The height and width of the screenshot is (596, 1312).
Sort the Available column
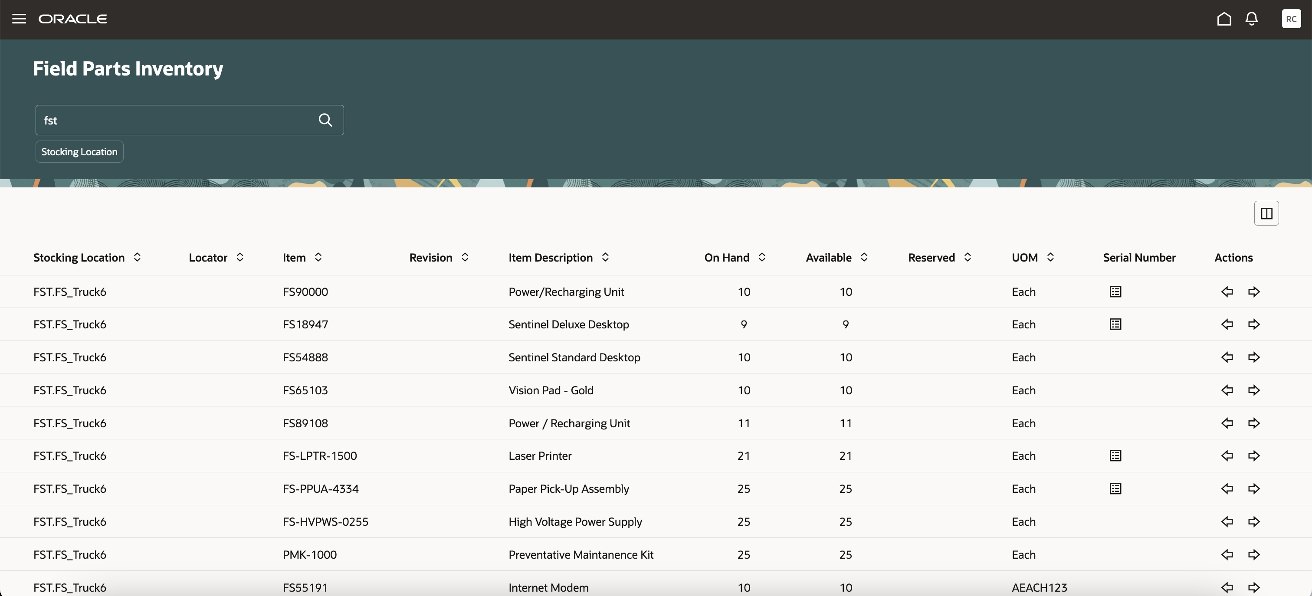pos(864,257)
